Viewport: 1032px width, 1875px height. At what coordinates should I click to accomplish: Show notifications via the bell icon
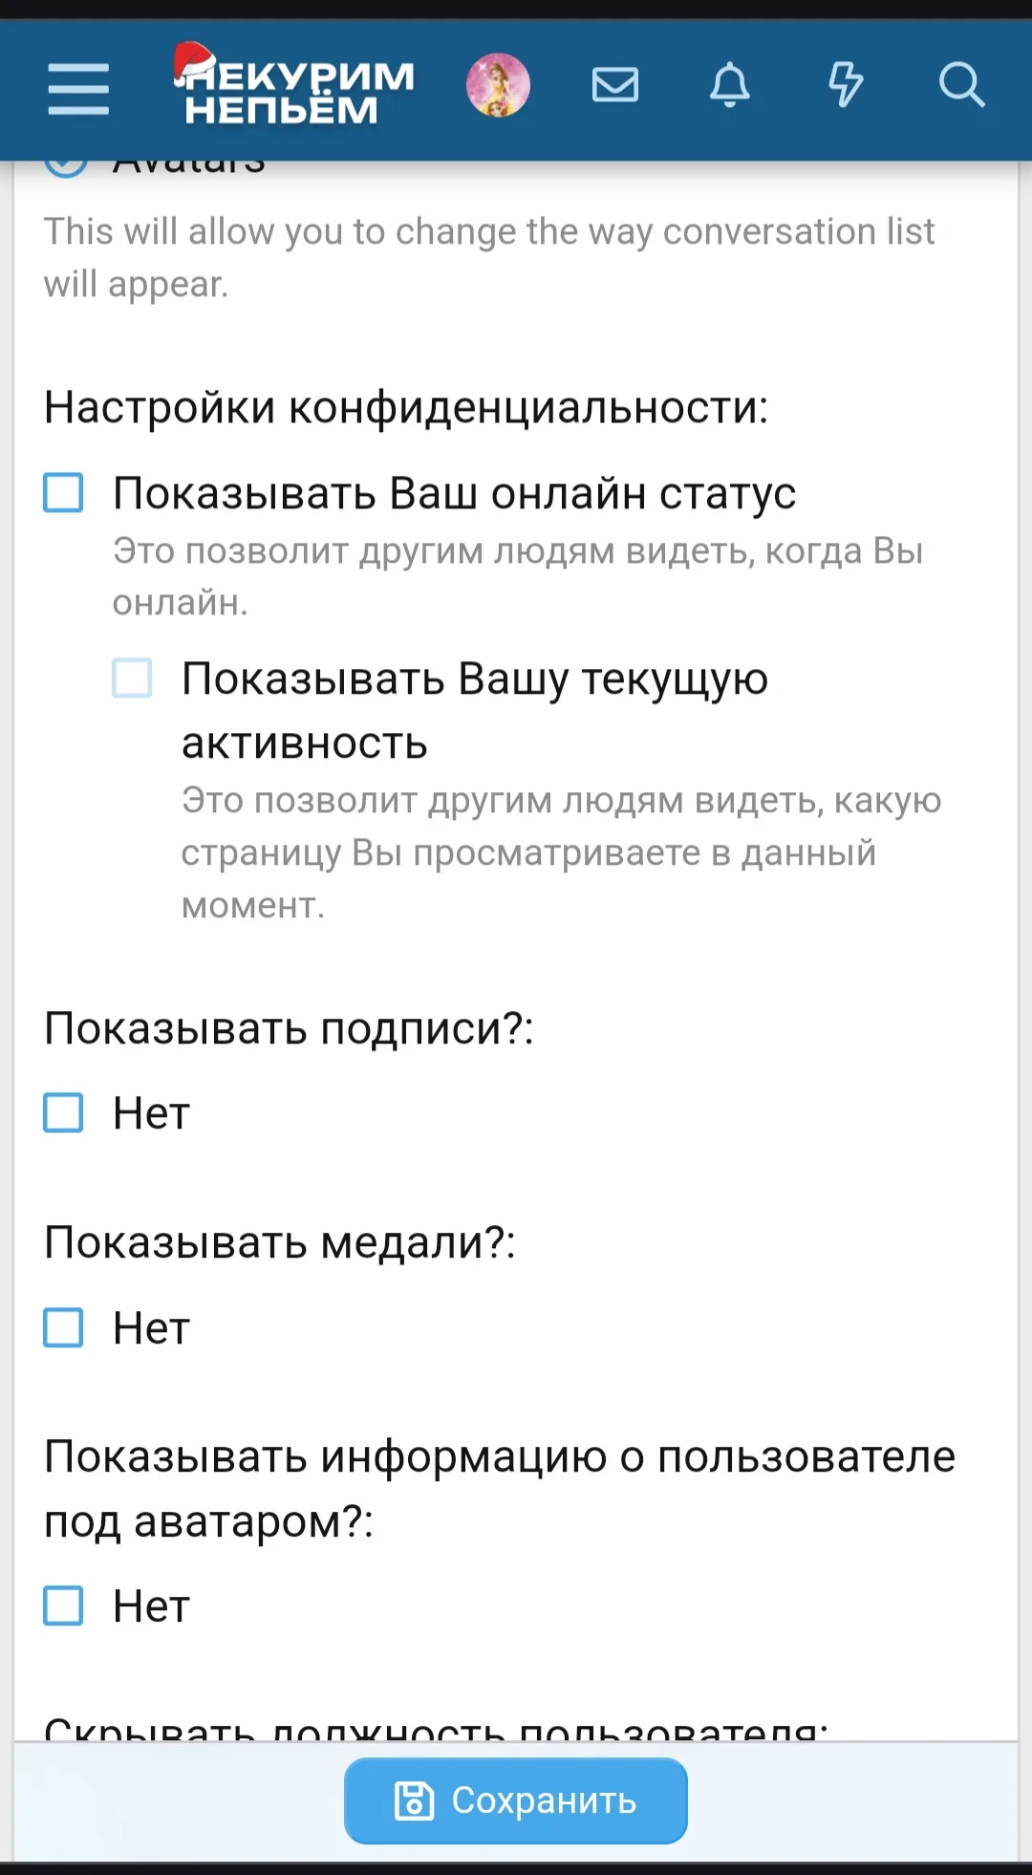point(730,86)
